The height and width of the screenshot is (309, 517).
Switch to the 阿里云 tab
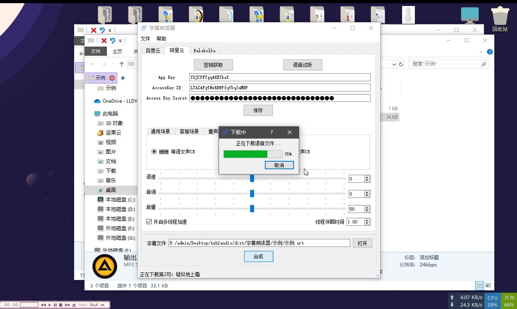click(x=177, y=50)
